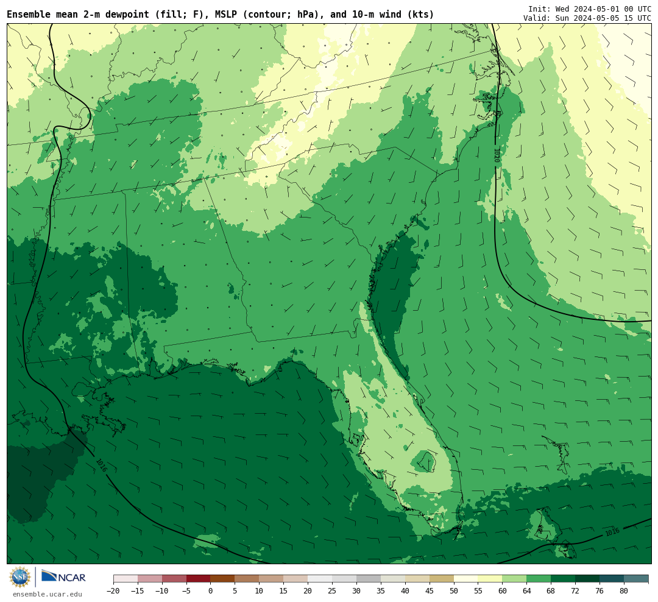Click the '55' colorbar tick label
Screen dimensions: 658x602
tap(478, 590)
